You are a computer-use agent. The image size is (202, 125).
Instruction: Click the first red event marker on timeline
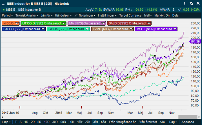click(20, 107)
